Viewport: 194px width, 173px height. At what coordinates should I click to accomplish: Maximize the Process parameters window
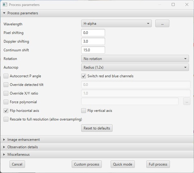173,5
